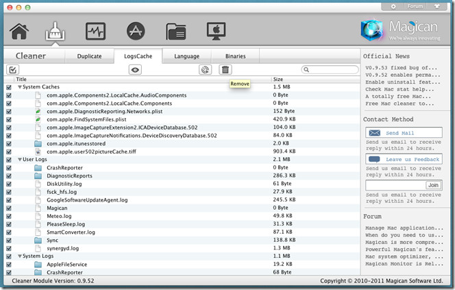Click the select-all checkmark toolbar button
Image resolution: width=455 pixels, height=290 pixels.
point(12,70)
